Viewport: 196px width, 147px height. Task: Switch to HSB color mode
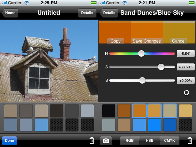149,141
